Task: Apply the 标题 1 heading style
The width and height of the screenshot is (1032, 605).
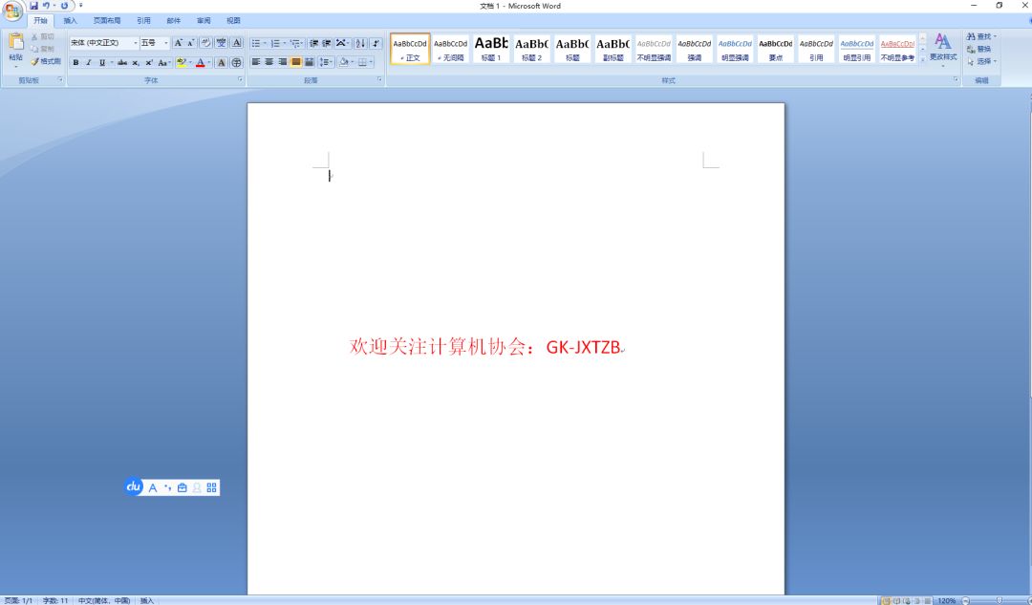Action: (x=491, y=50)
